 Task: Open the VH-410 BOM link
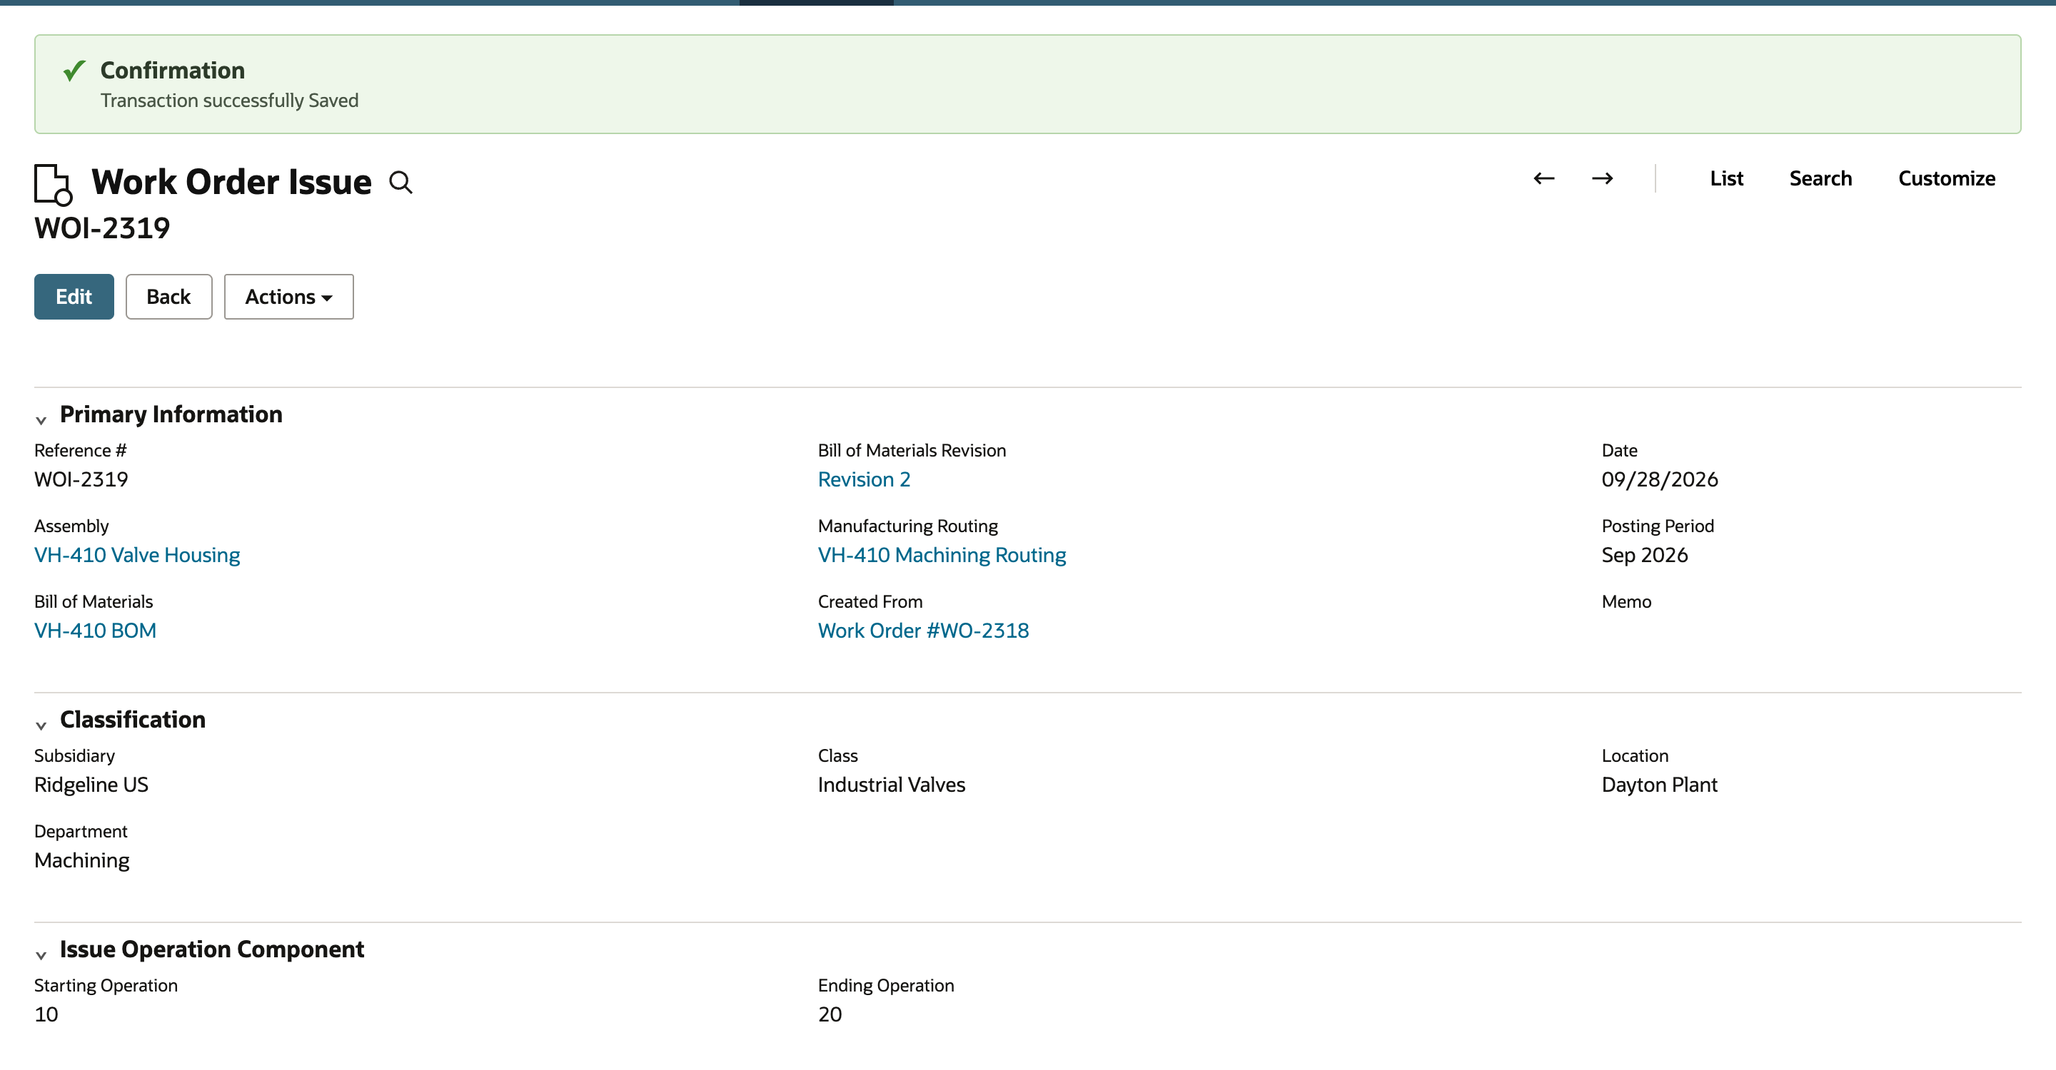[95, 631]
